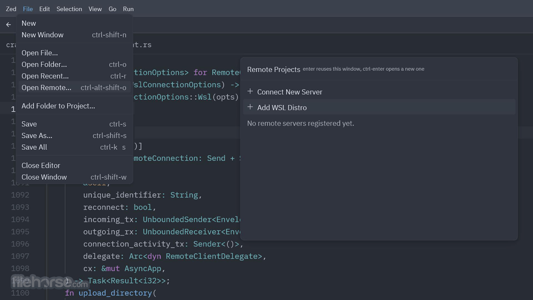Viewport: 533px width, 300px height.
Task: Open the Zed application menu
Action: point(11,9)
